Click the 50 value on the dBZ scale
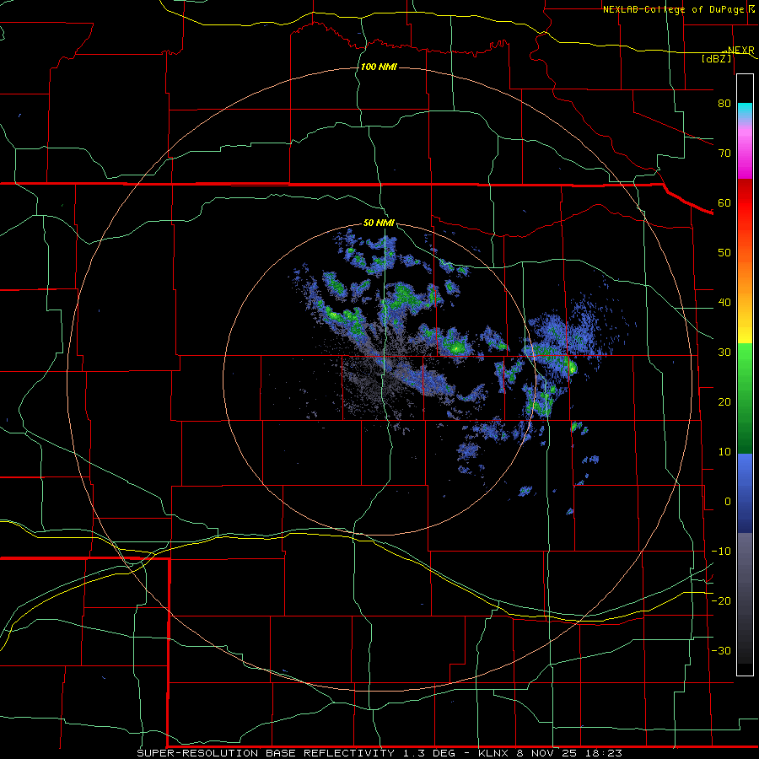Image resolution: width=759 pixels, height=759 pixels. click(724, 253)
